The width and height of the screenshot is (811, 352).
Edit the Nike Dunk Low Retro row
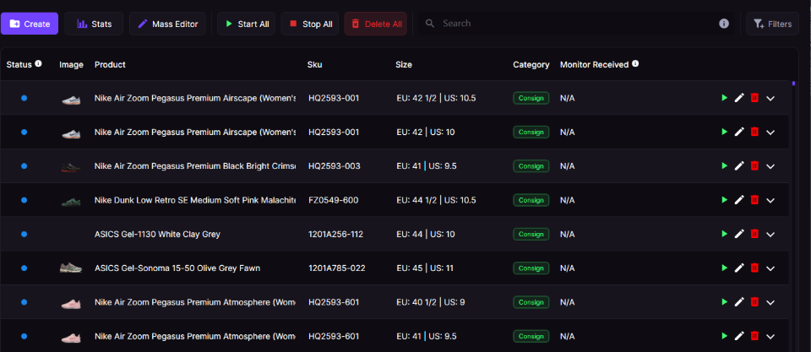click(x=739, y=199)
